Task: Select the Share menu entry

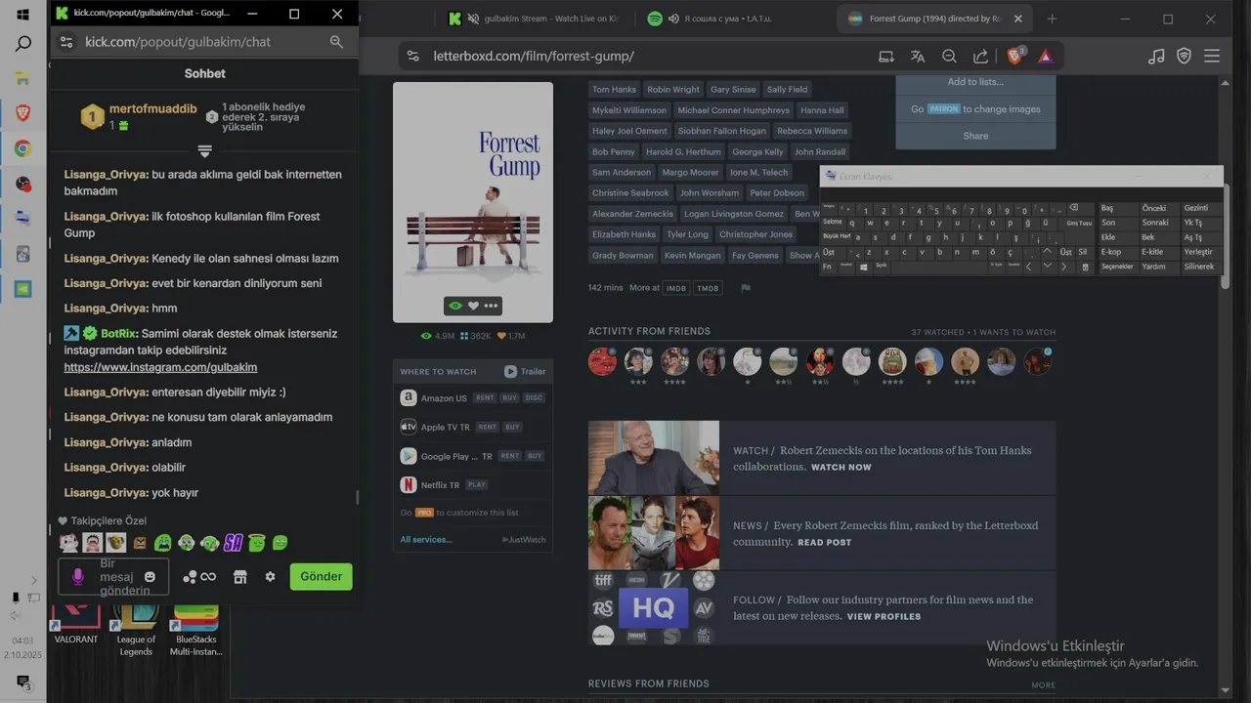Action: tap(975, 136)
